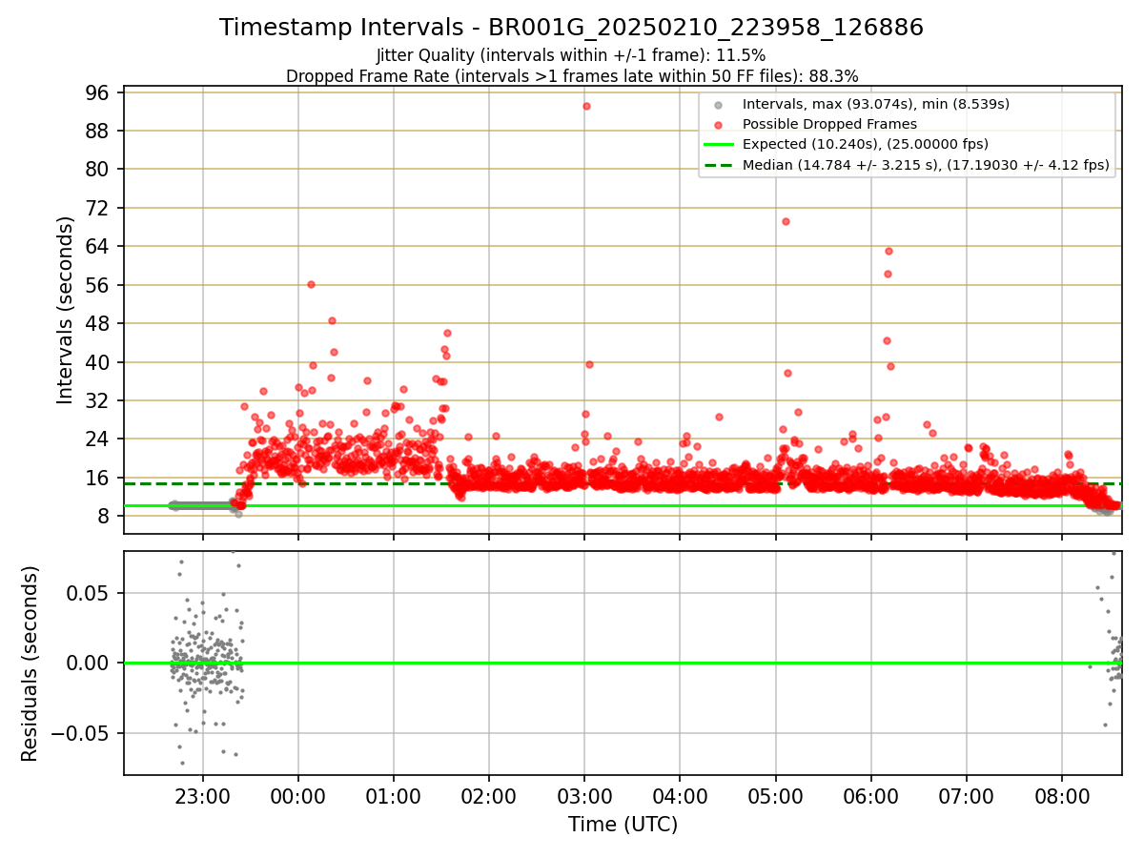Click legend entry 'Possible Dropped Frames'
The image size is (1144, 858).
click(829, 124)
